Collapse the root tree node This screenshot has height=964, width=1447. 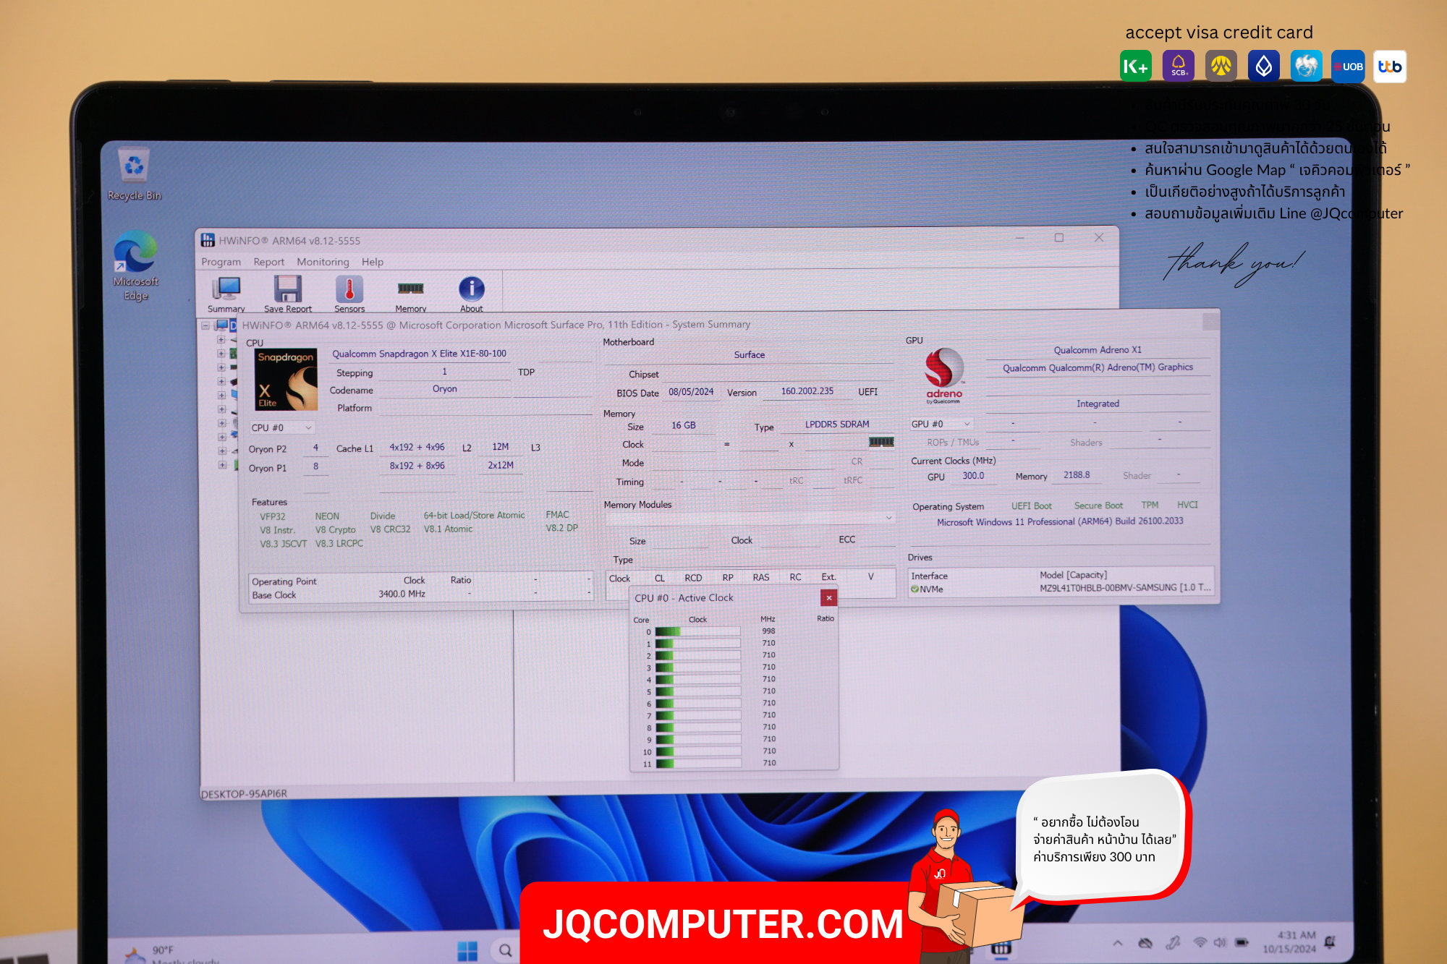(206, 325)
